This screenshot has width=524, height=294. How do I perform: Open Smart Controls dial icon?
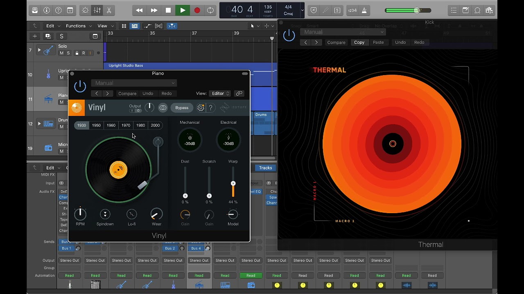[85, 10]
